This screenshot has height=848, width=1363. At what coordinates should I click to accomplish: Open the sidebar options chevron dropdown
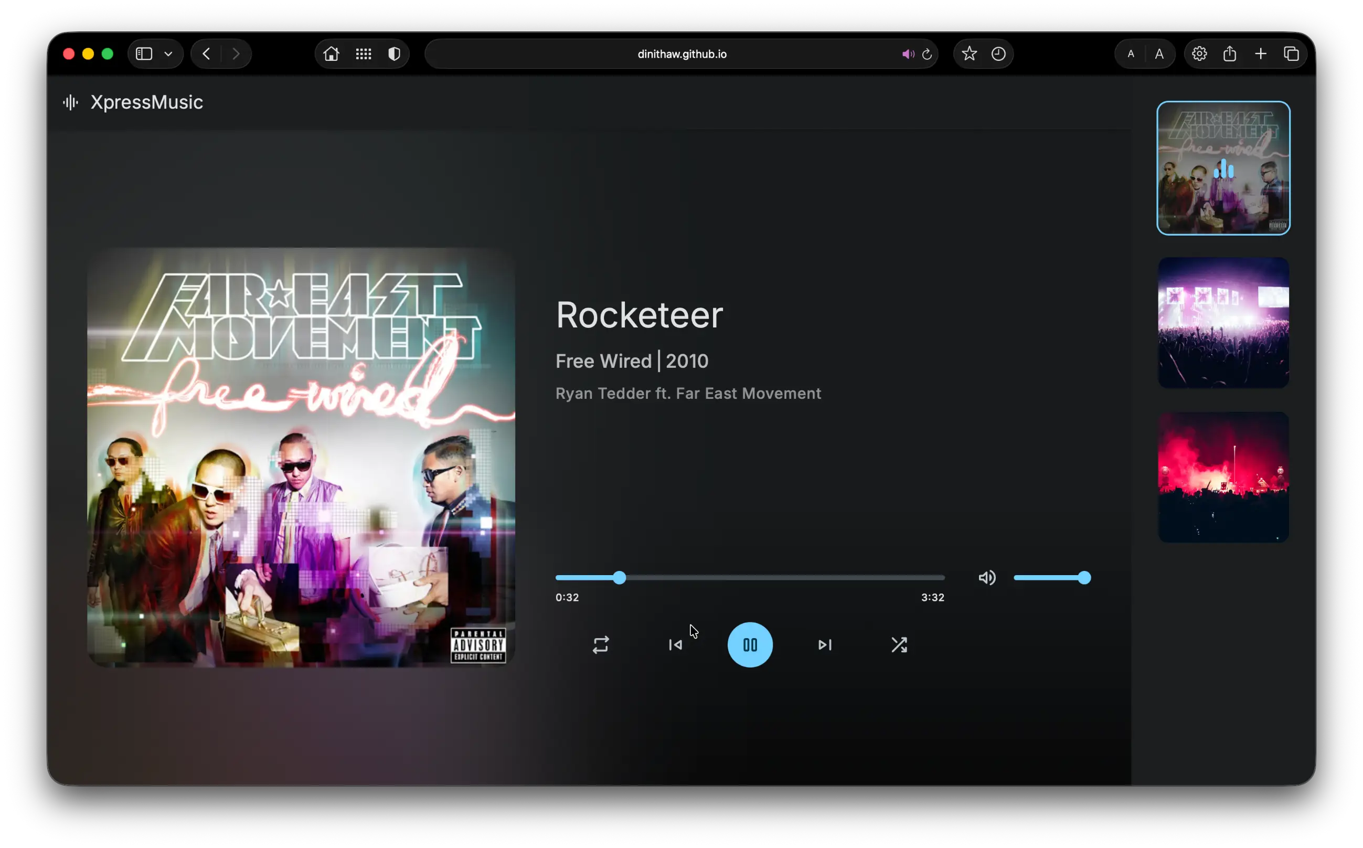(x=168, y=54)
